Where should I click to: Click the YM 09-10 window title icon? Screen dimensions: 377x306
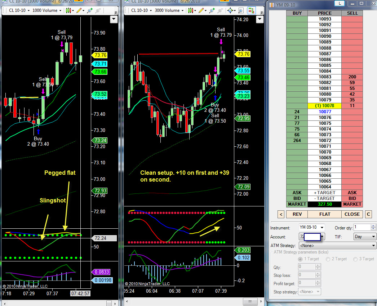[x=272, y=5]
